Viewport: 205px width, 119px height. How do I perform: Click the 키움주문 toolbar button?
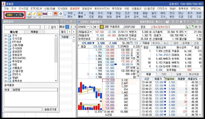click(91, 15)
